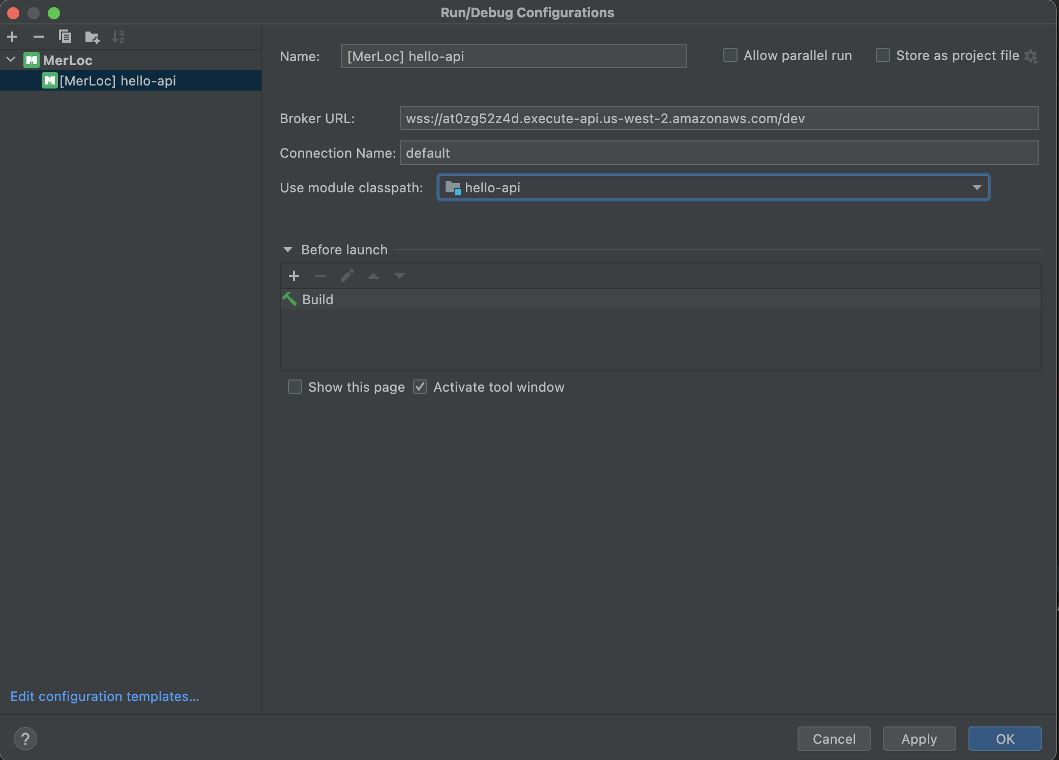Select [MerLoc] hello-api configuration in tree

117,81
